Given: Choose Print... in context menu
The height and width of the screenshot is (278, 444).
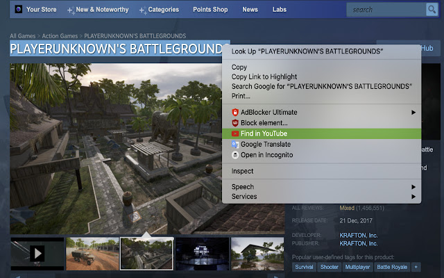Looking at the screenshot, I should point(321,96).
